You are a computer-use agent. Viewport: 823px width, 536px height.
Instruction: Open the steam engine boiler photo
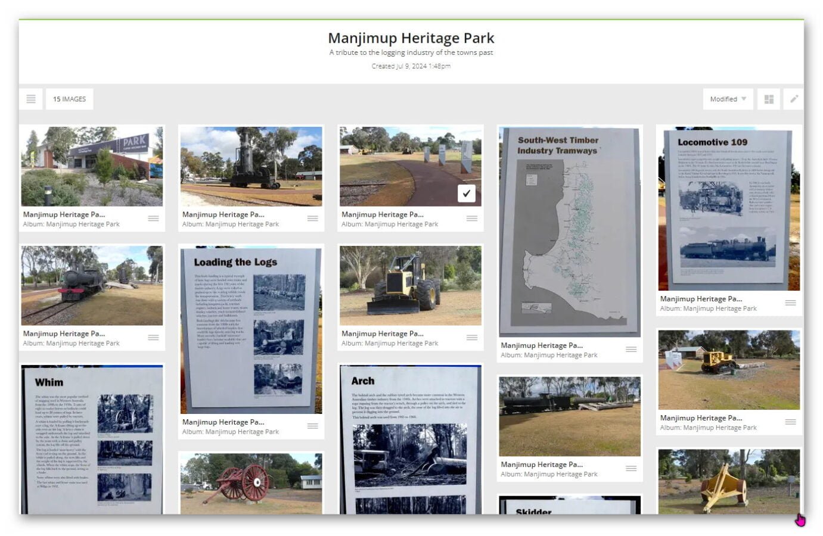click(251, 166)
